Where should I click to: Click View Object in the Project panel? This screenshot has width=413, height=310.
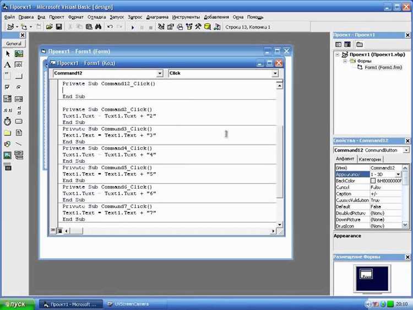coord(347,45)
